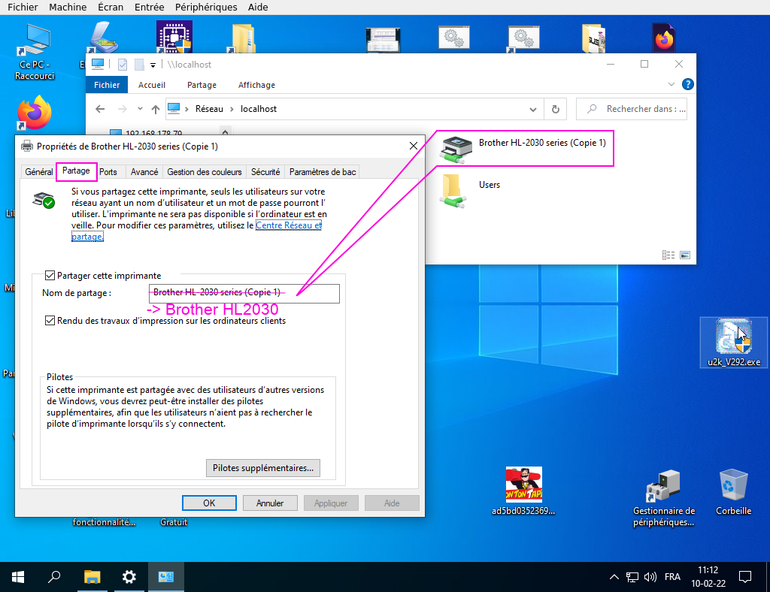Open the Centre Réseau et partage link
Image resolution: width=770 pixels, height=592 pixels.
click(x=288, y=225)
